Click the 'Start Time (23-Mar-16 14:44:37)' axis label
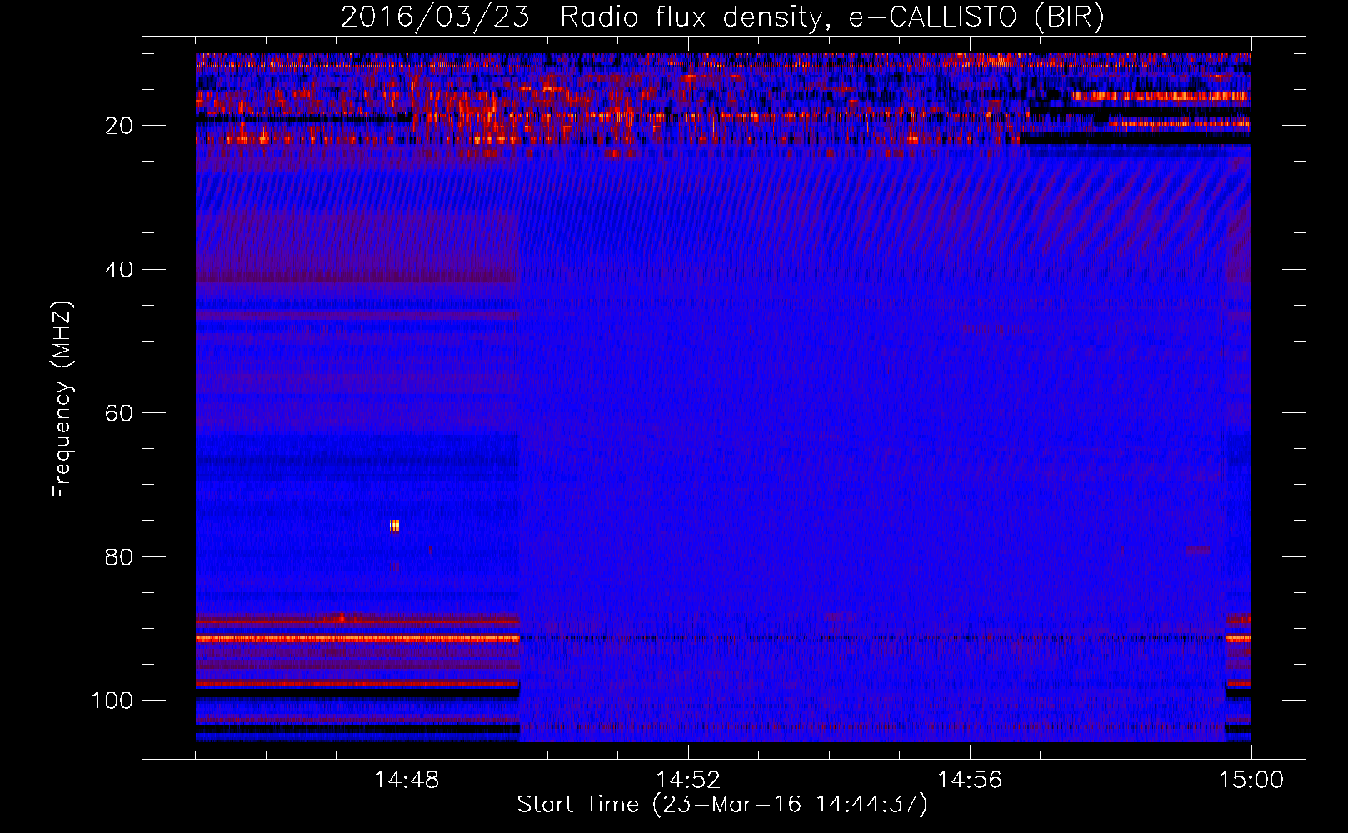 point(722,805)
